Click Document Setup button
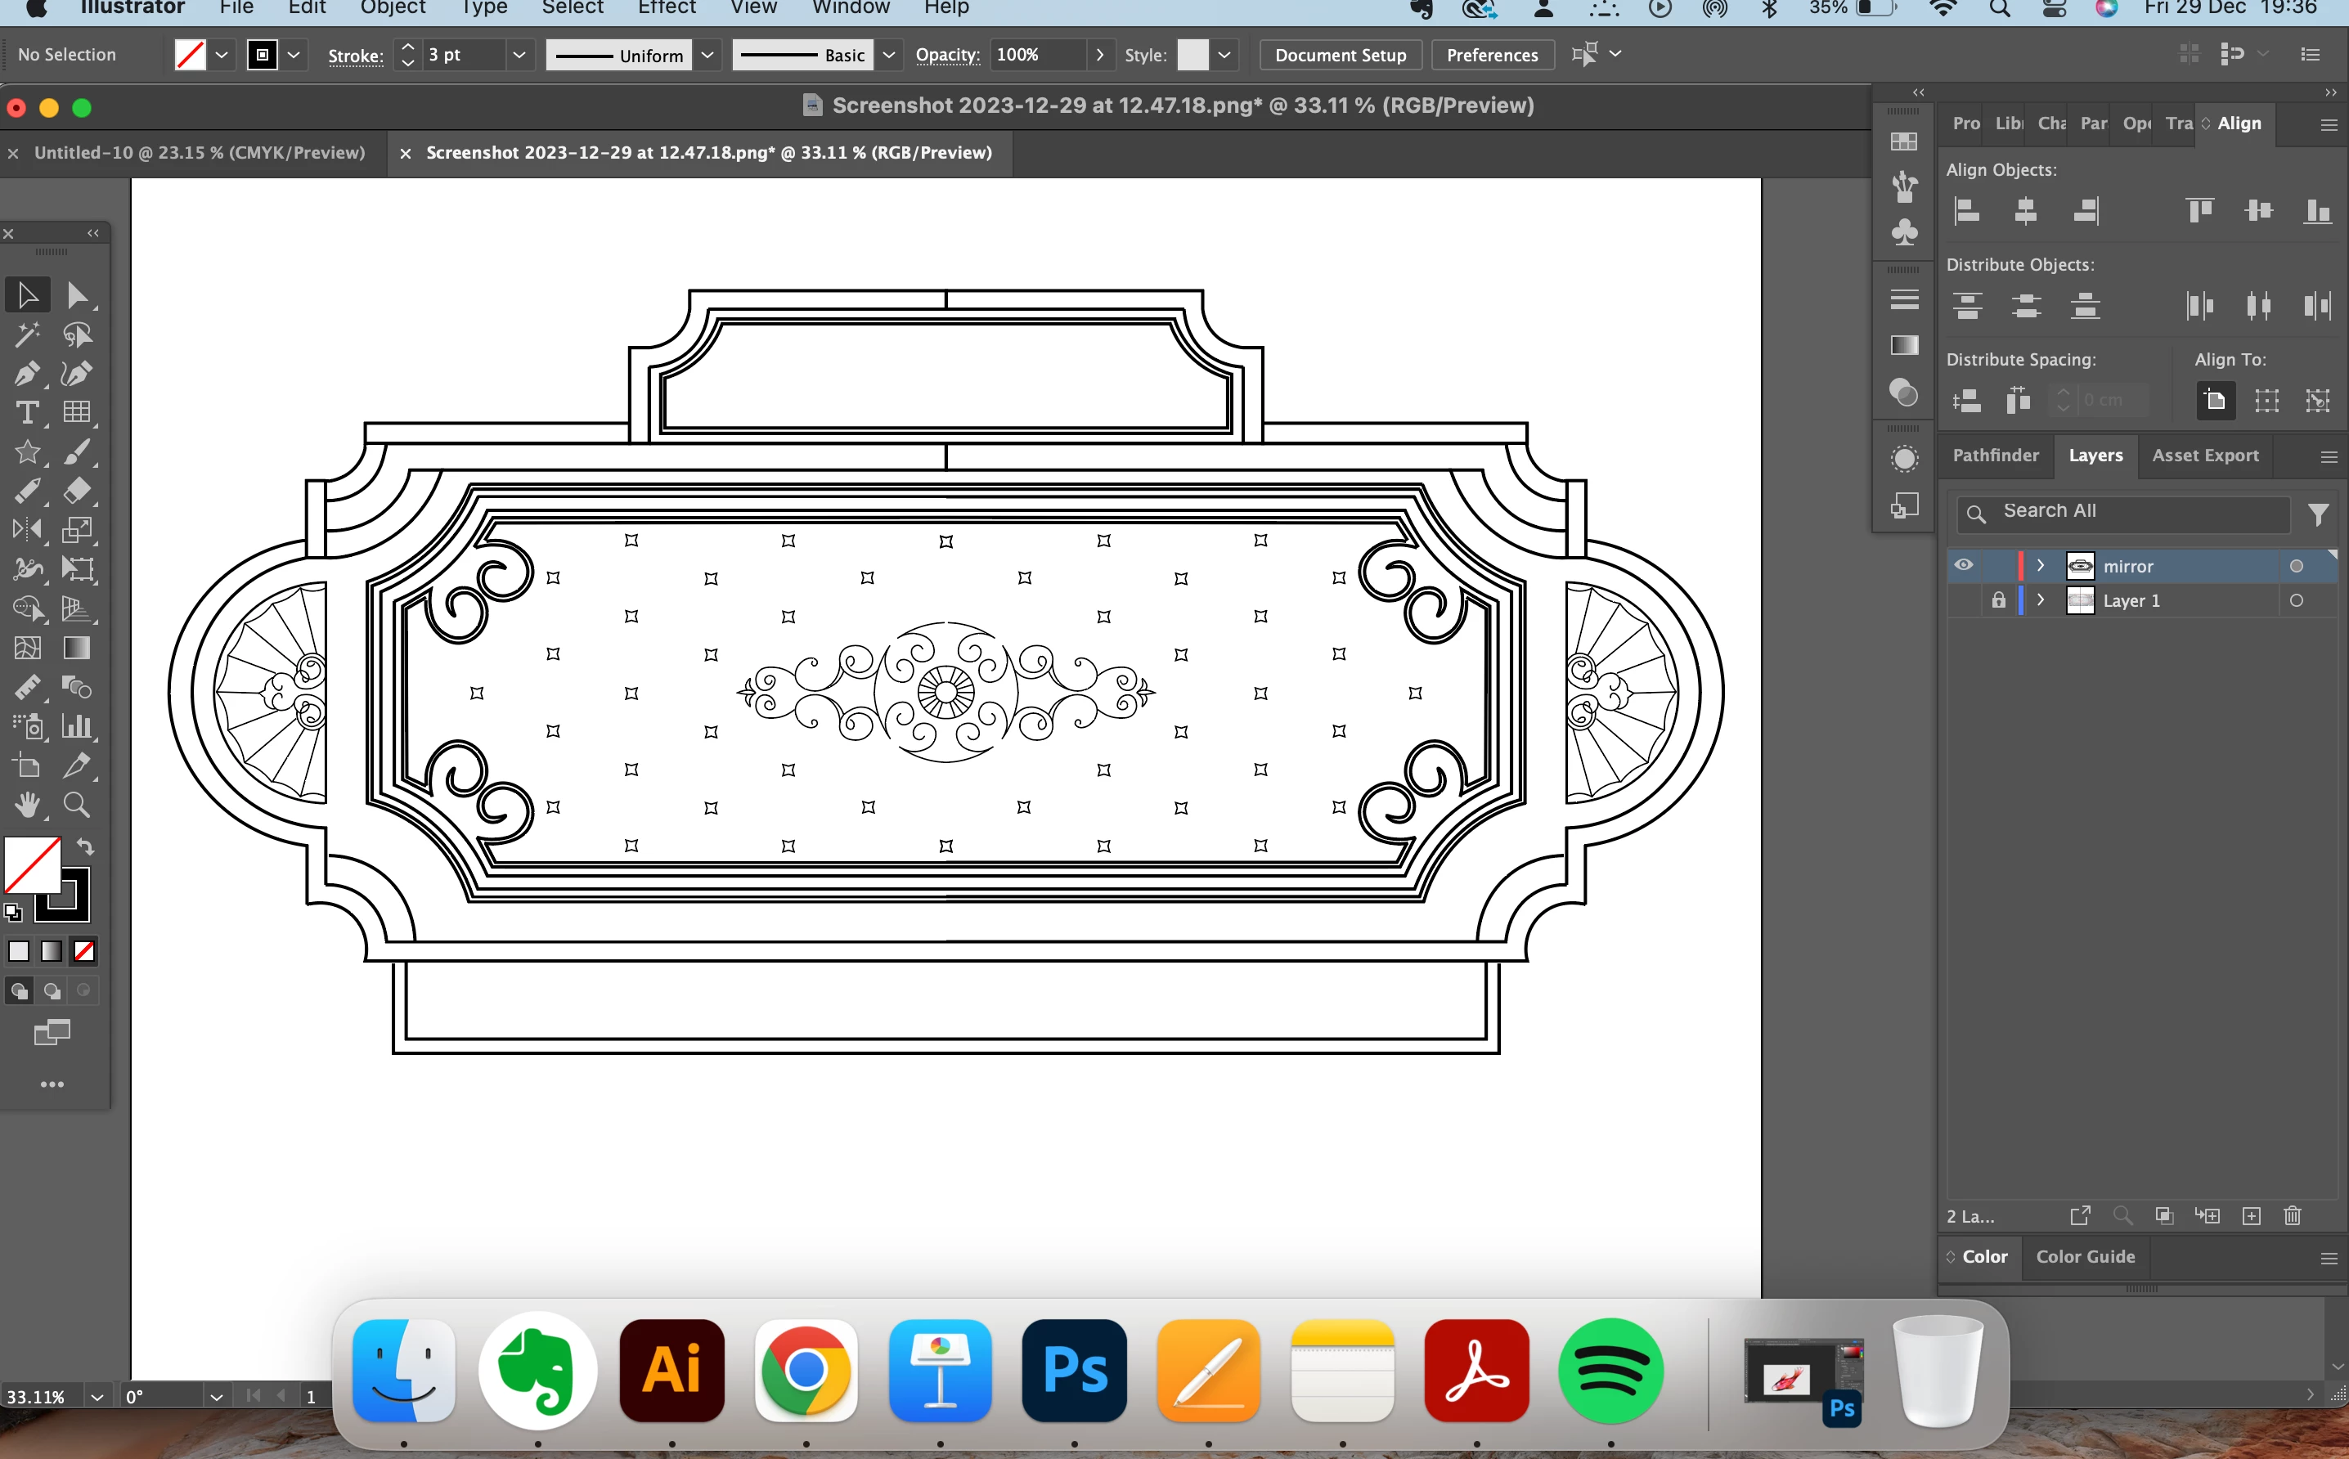The image size is (2349, 1459). point(1340,55)
